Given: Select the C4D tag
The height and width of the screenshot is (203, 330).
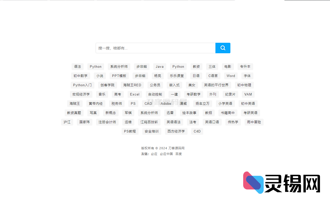Looking at the screenshot, I should pyautogui.click(x=197, y=131).
